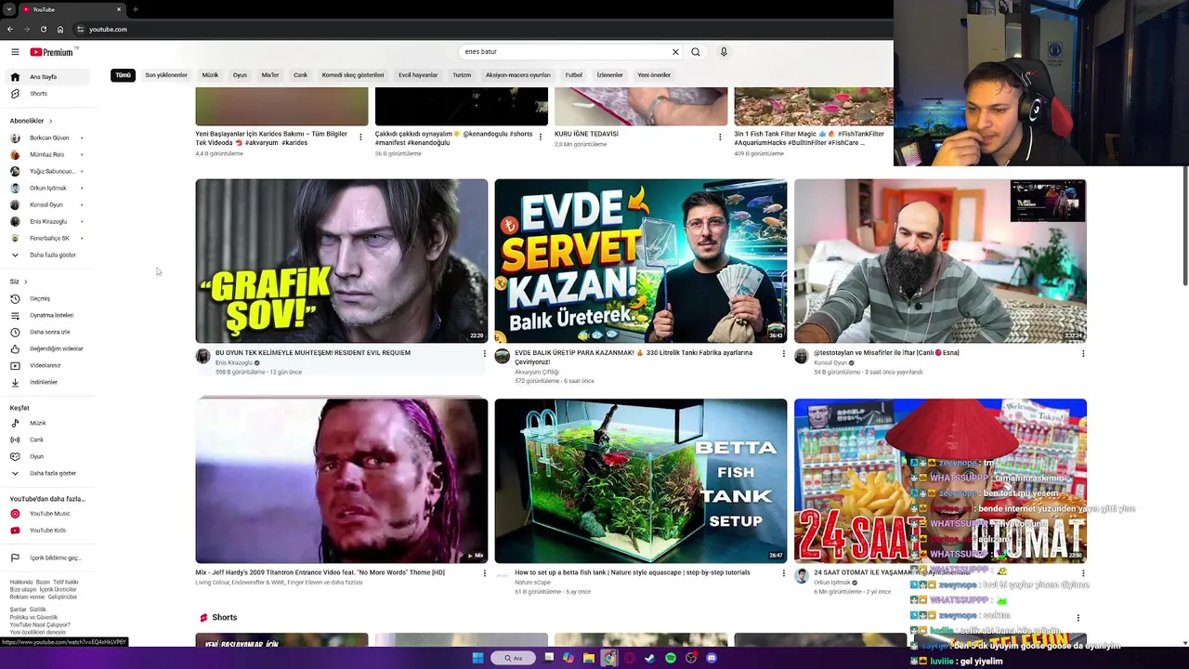Open YouTube Music from the sidebar

tap(48, 514)
